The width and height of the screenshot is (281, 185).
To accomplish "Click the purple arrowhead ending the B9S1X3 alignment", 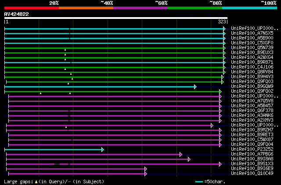I will pos(220,164).
